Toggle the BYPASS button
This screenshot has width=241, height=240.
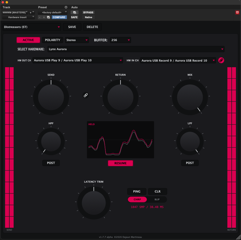coord(88,13)
